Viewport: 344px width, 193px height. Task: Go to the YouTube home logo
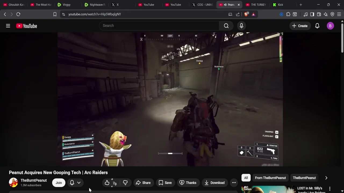point(26,26)
